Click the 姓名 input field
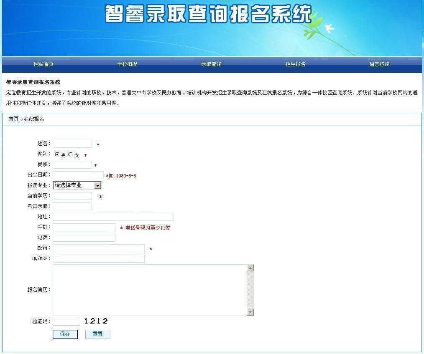 pyautogui.click(x=72, y=144)
